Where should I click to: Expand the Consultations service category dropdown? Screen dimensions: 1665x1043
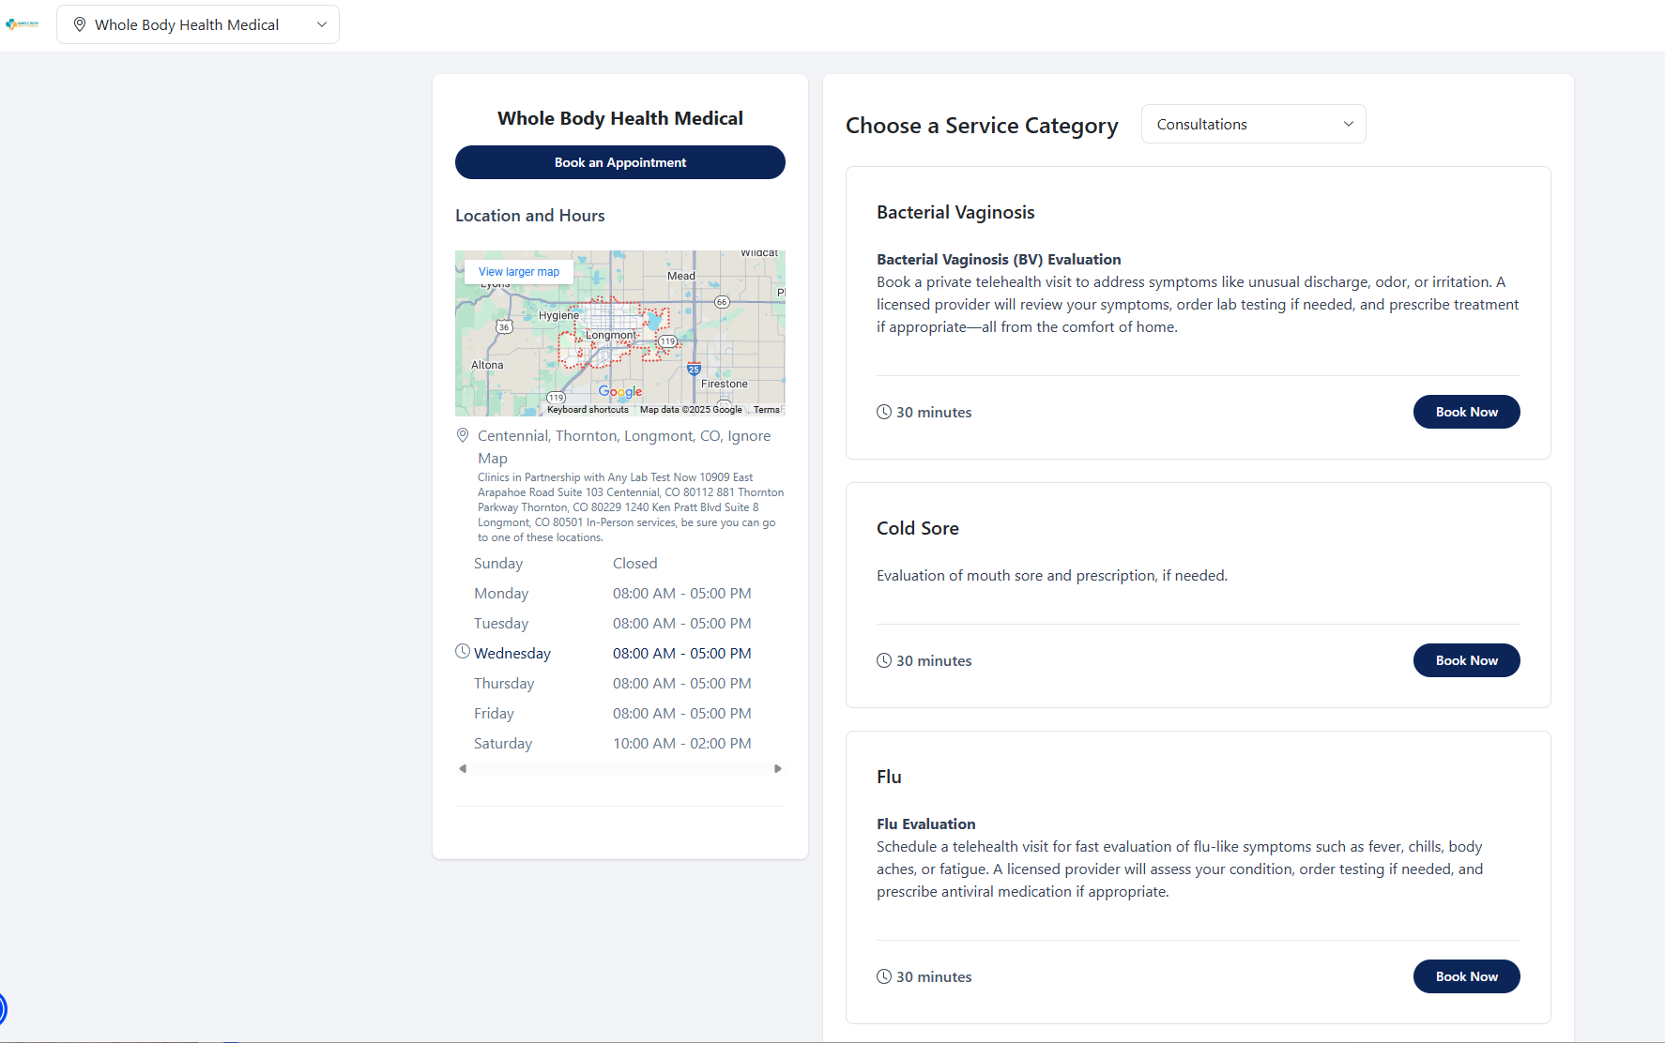[1252, 124]
